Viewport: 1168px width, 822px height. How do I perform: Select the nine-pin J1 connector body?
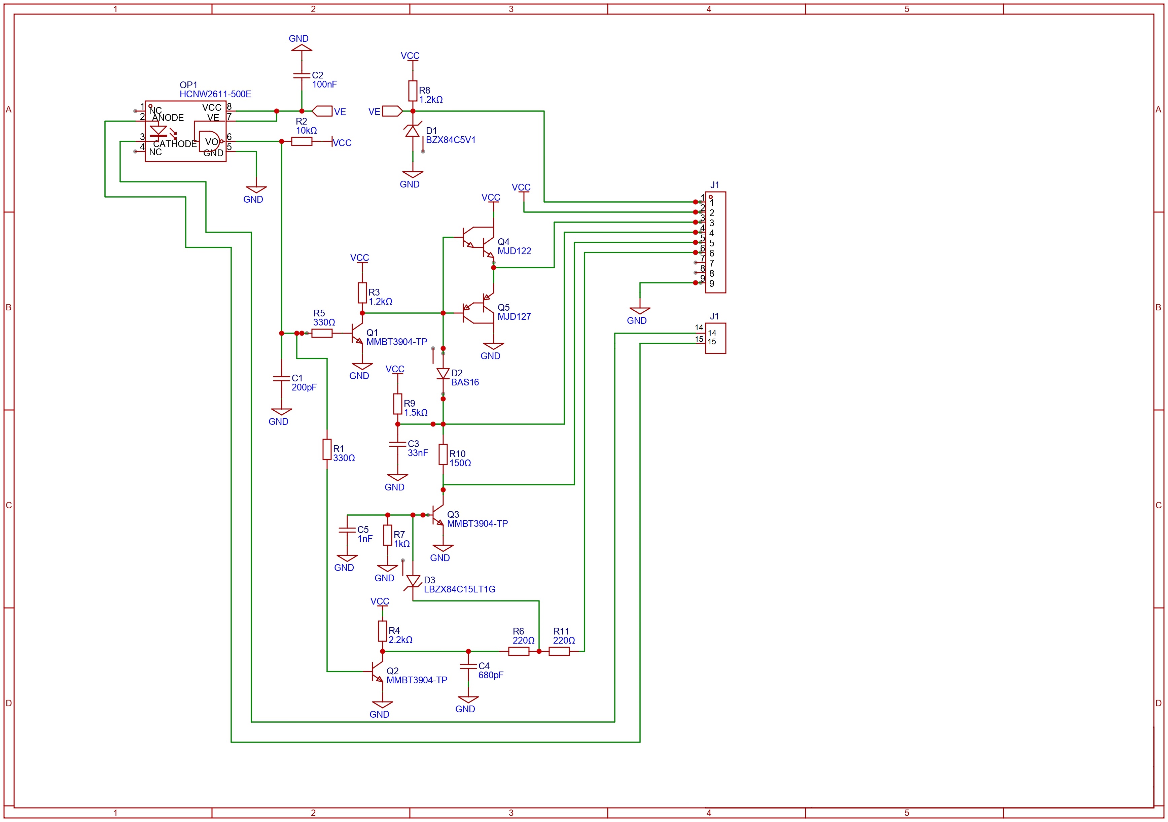tap(716, 242)
